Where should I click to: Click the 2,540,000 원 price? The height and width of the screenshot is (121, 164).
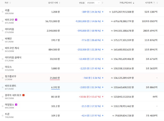tap(53, 31)
